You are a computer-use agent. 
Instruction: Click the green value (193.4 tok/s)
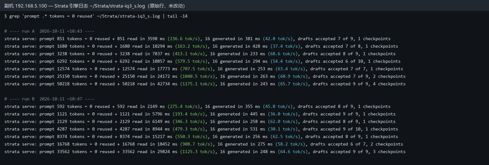pos(189,114)
